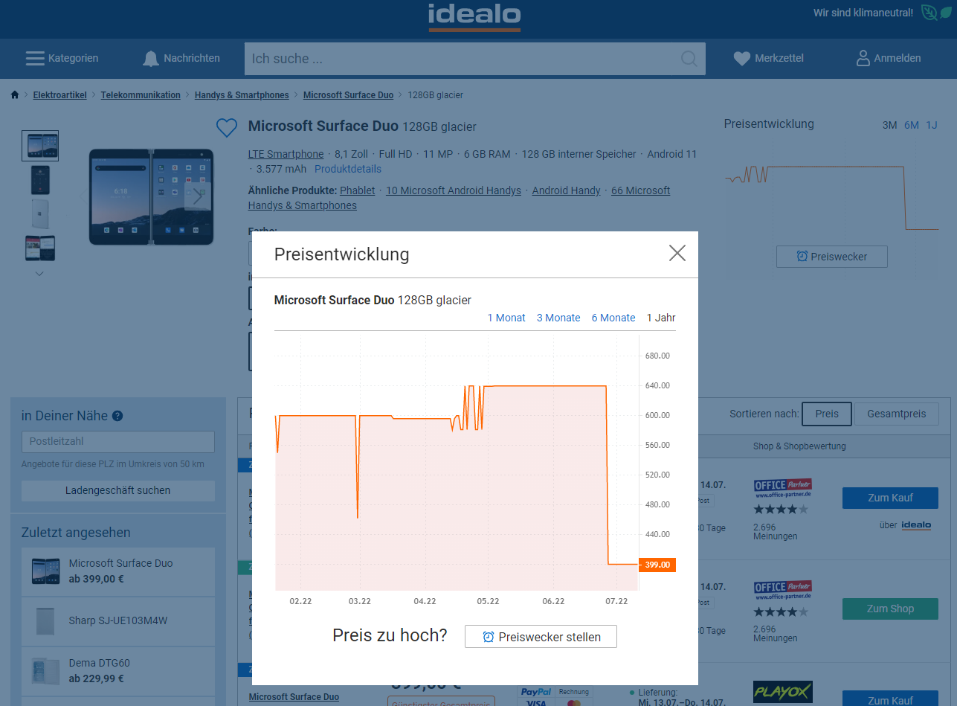Open Nachrichten bell notifications

(181, 58)
